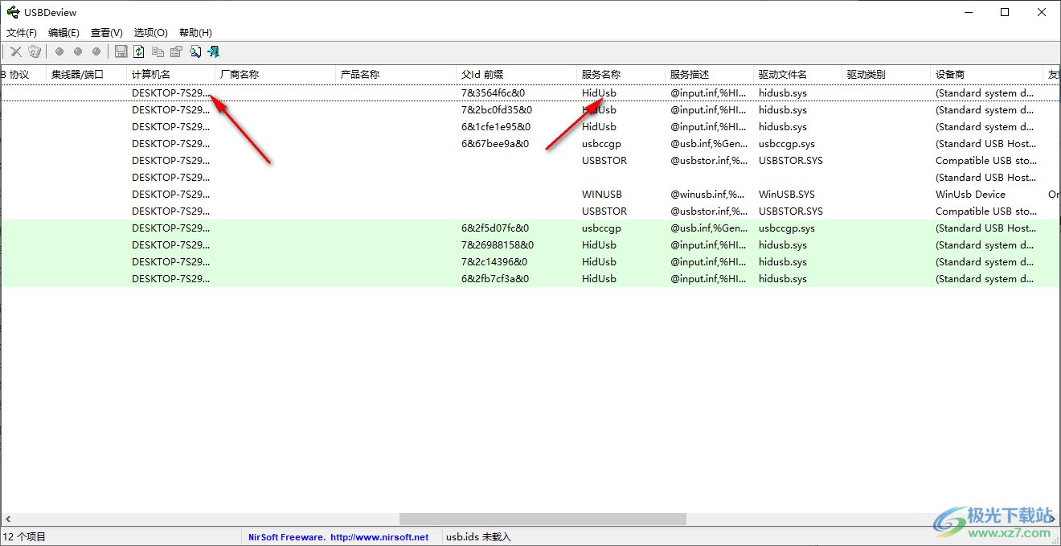Open device properties via the properties toolbar icon
1061x546 pixels.
pyautogui.click(x=176, y=51)
